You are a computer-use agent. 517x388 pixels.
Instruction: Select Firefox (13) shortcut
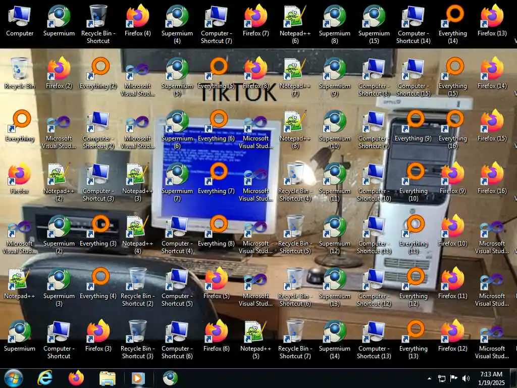tap(492, 20)
